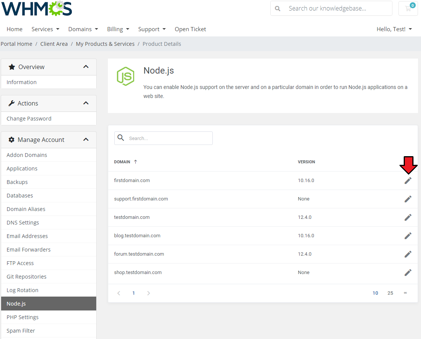This screenshot has width=421, height=339.
Task: Open Spam Filter in the sidebar
Action: pos(48,331)
